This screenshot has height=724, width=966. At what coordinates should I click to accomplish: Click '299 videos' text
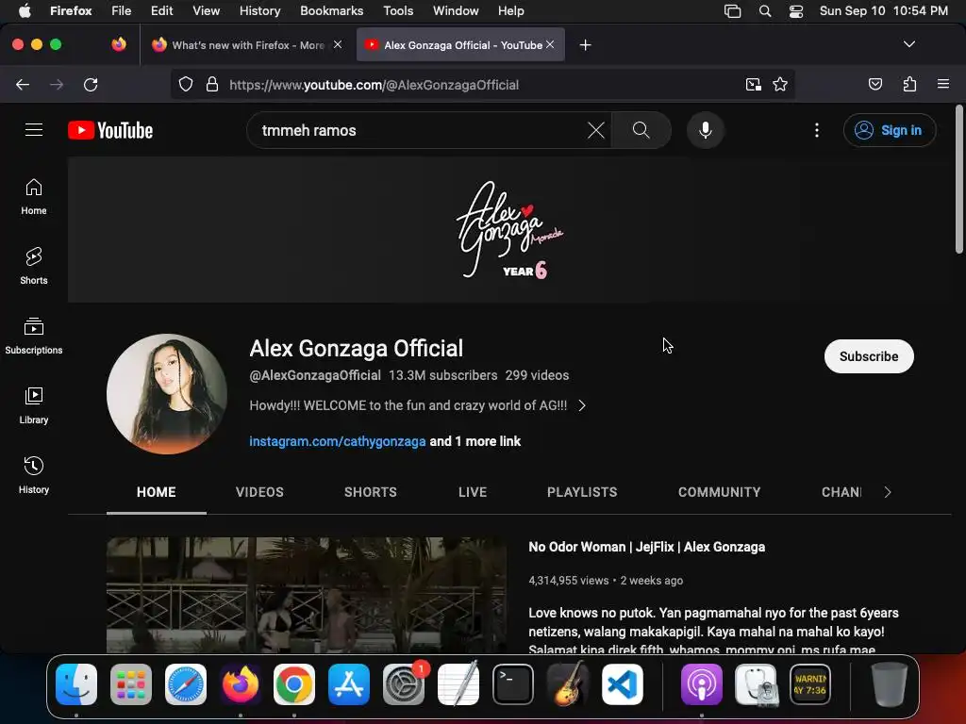[537, 375]
